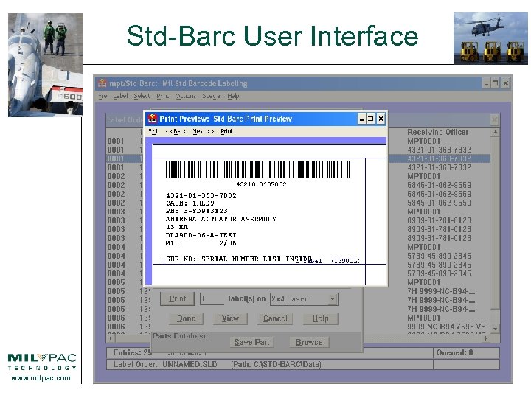Click the list scroll-up arrow

click(x=495, y=132)
